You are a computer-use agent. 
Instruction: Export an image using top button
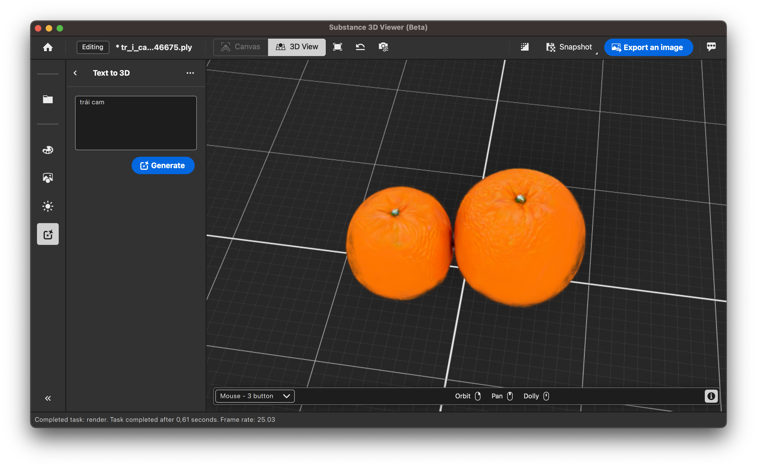(647, 48)
